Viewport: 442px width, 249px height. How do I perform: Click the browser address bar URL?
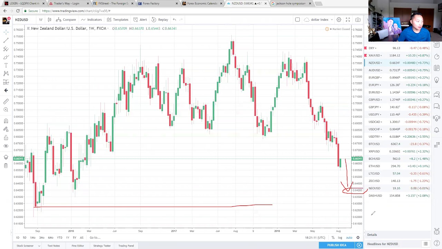tap(76, 11)
